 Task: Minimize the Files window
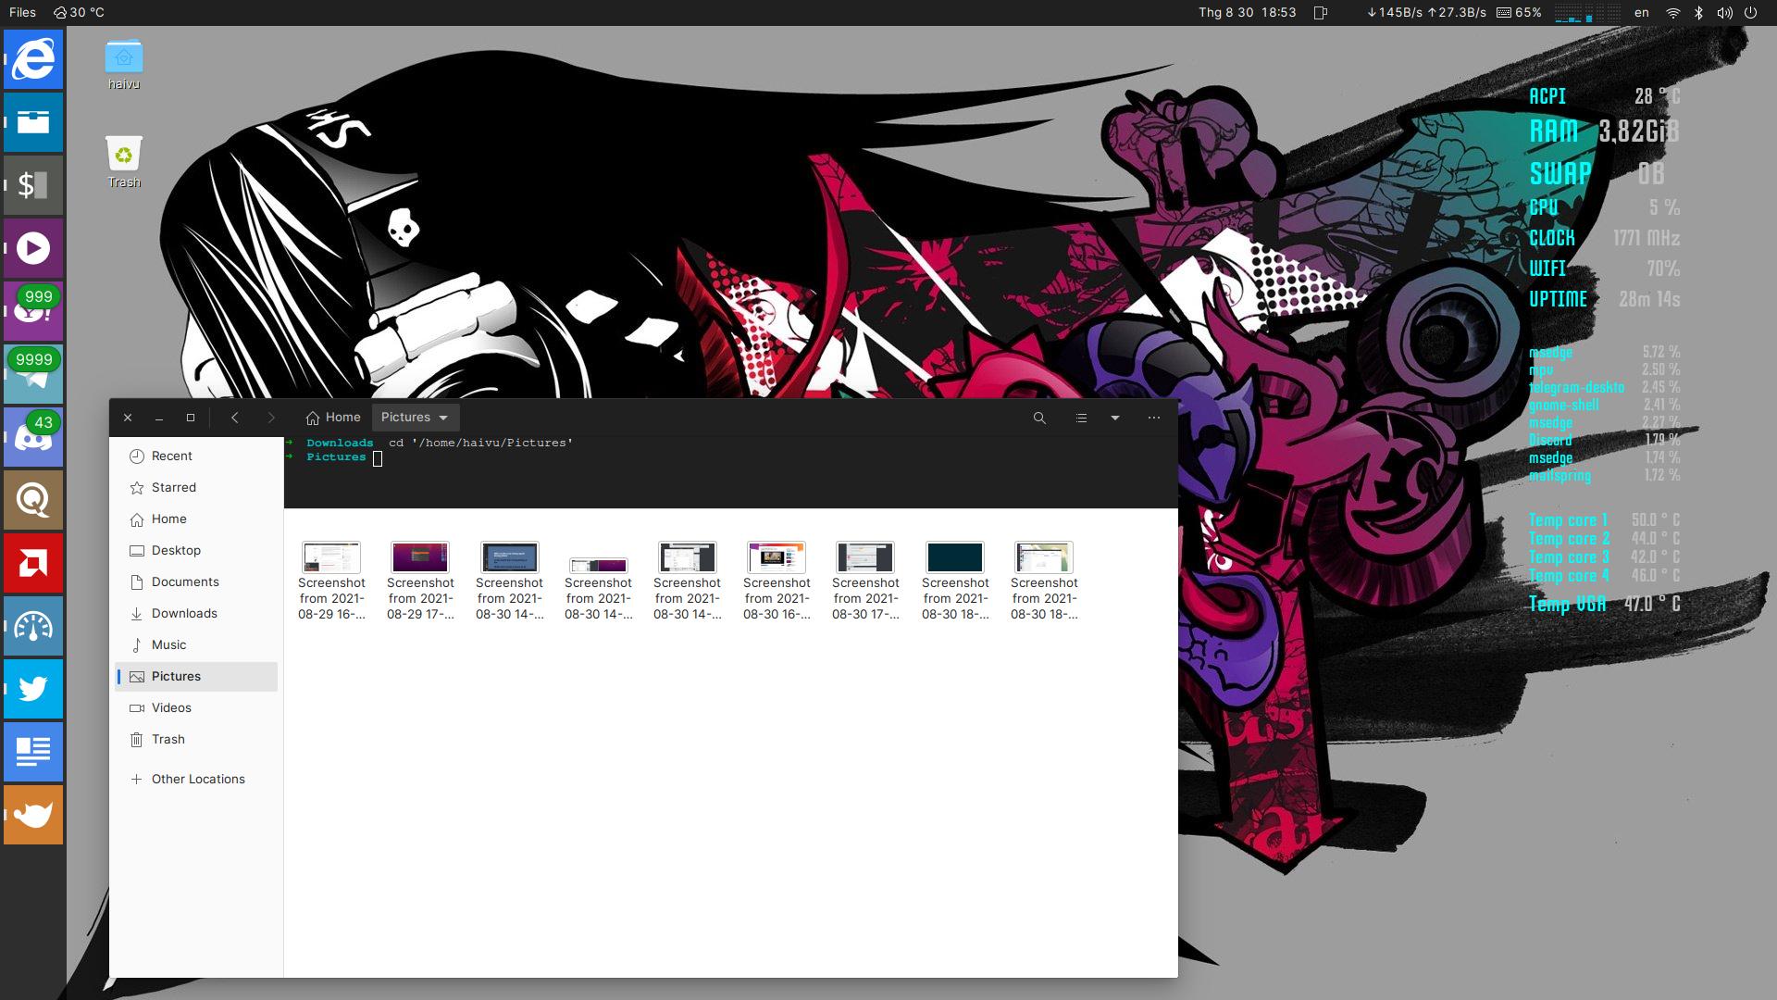159,418
